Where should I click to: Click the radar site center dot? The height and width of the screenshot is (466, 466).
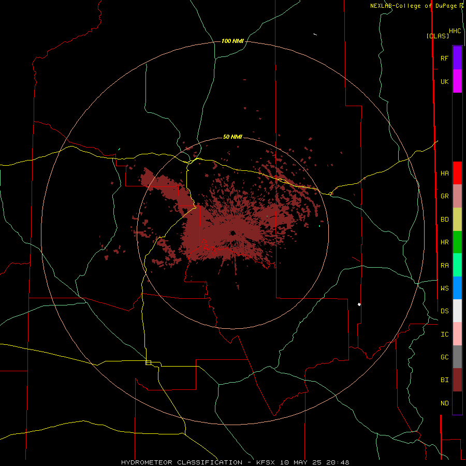pyautogui.click(x=232, y=233)
